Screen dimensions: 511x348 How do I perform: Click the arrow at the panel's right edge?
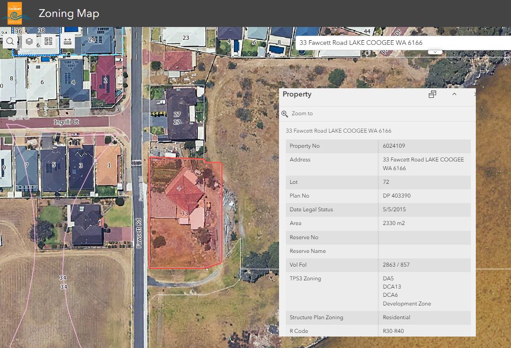tap(475, 94)
